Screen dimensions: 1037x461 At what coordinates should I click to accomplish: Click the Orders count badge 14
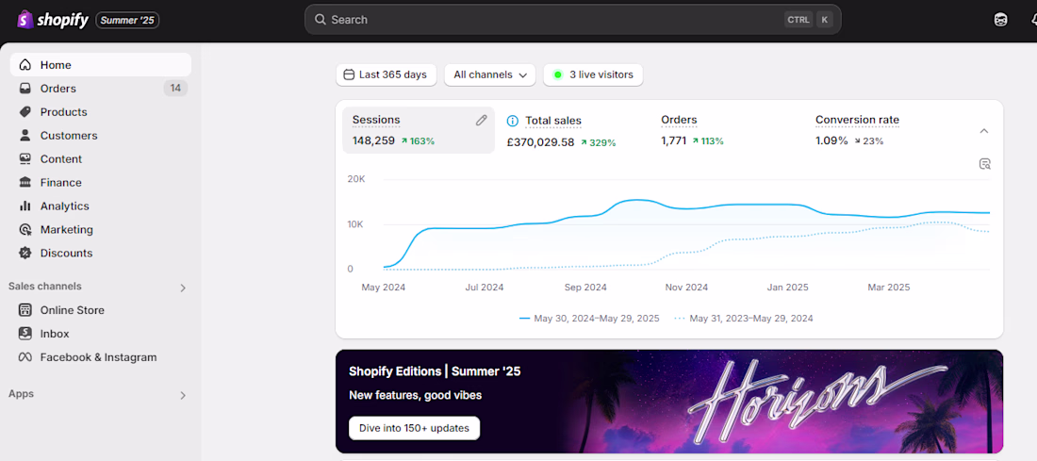[x=175, y=88]
